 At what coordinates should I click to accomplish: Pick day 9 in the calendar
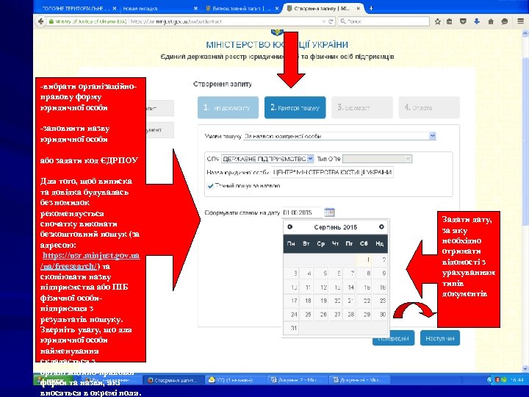tap(380, 273)
